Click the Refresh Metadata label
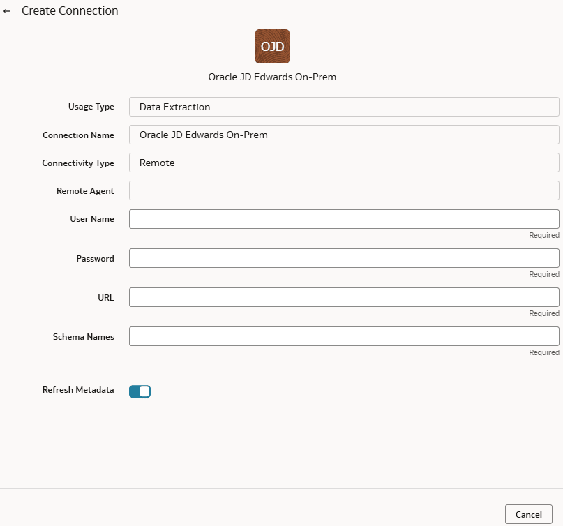This screenshot has height=526, width=563. [78, 390]
